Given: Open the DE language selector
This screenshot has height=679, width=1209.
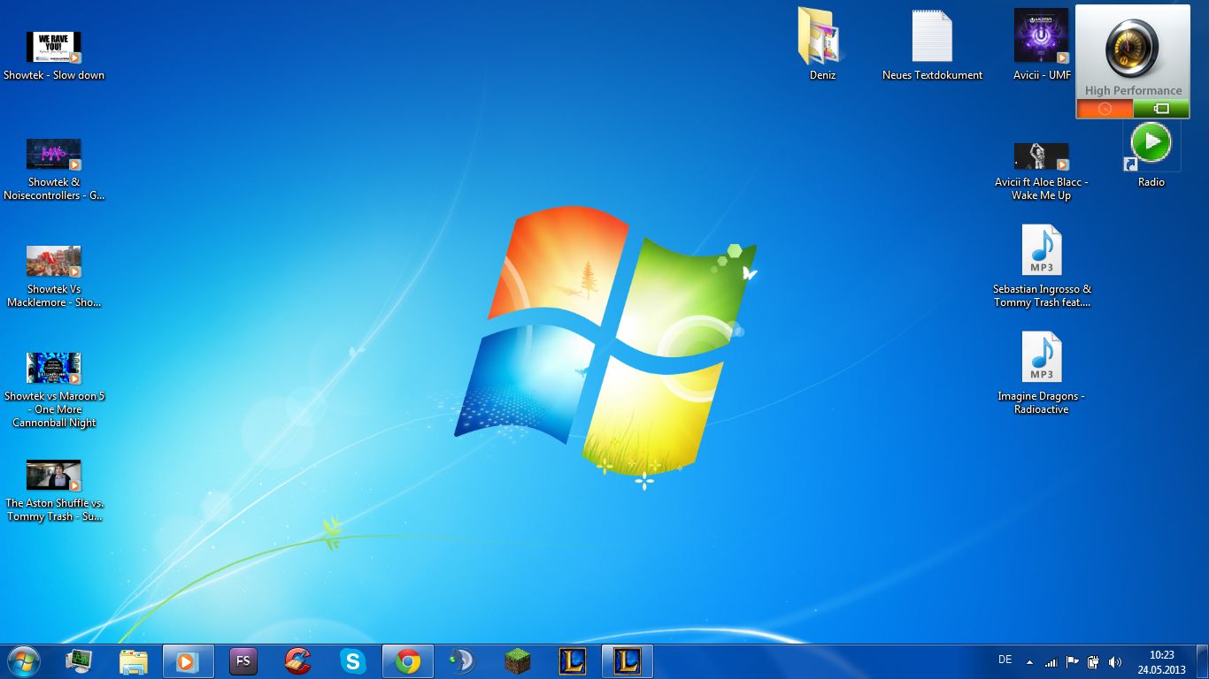Looking at the screenshot, I should 1005,660.
